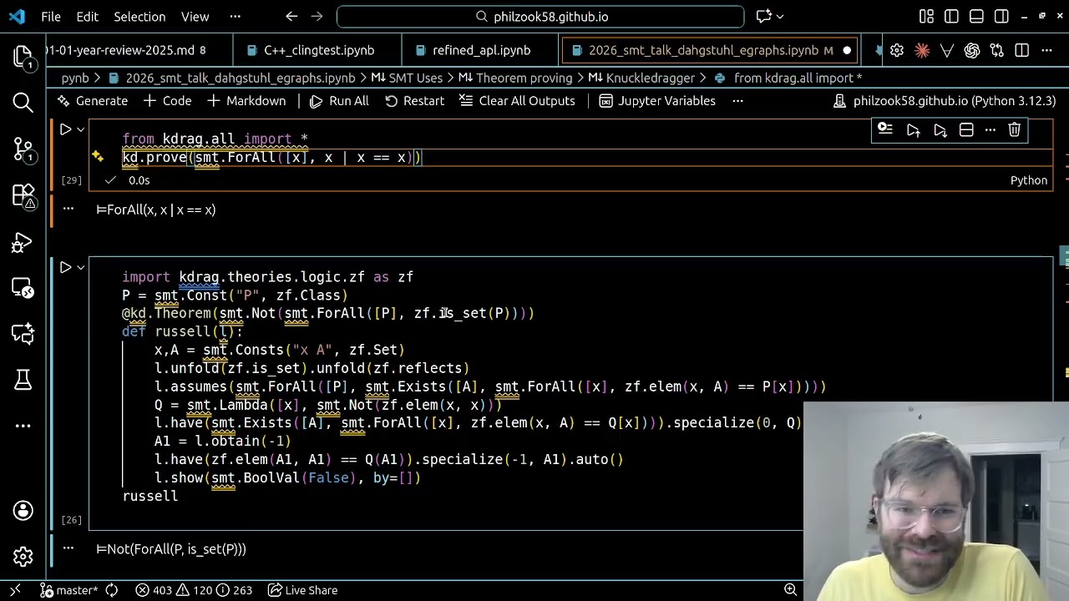The width and height of the screenshot is (1069, 601).
Task: Switch to refined_apl.ipynb tab
Action: (x=481, y=50)
